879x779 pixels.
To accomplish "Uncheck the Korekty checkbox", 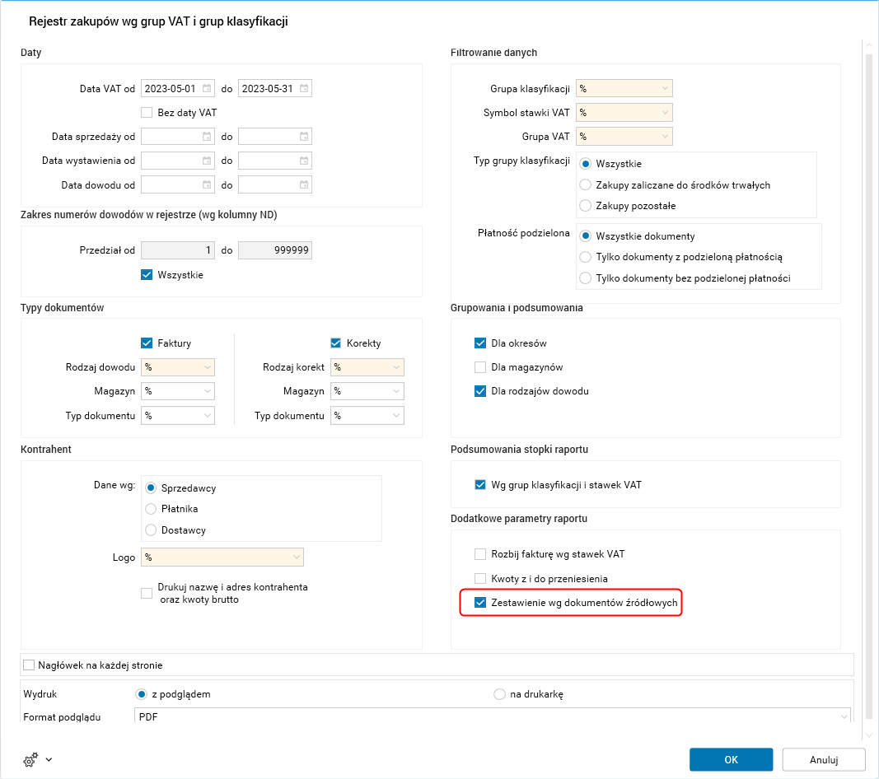I will (335, 343).
